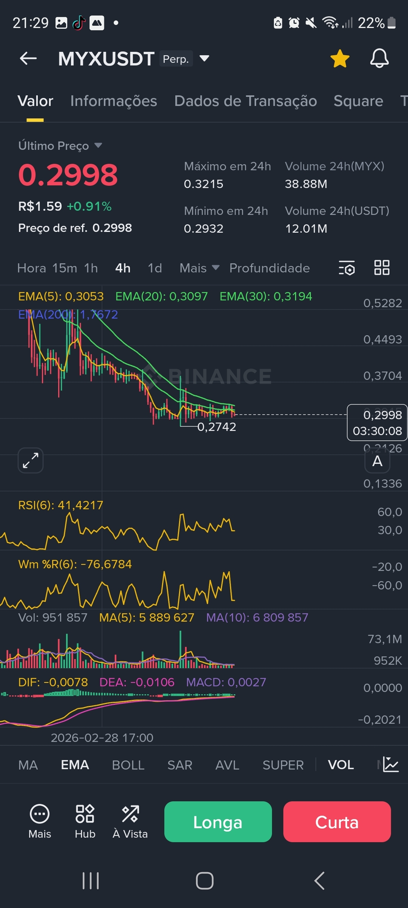The image size is (408, 908).
Task: Tap EMA(20): 0,3097 label
Action: [x=161, y=296]
